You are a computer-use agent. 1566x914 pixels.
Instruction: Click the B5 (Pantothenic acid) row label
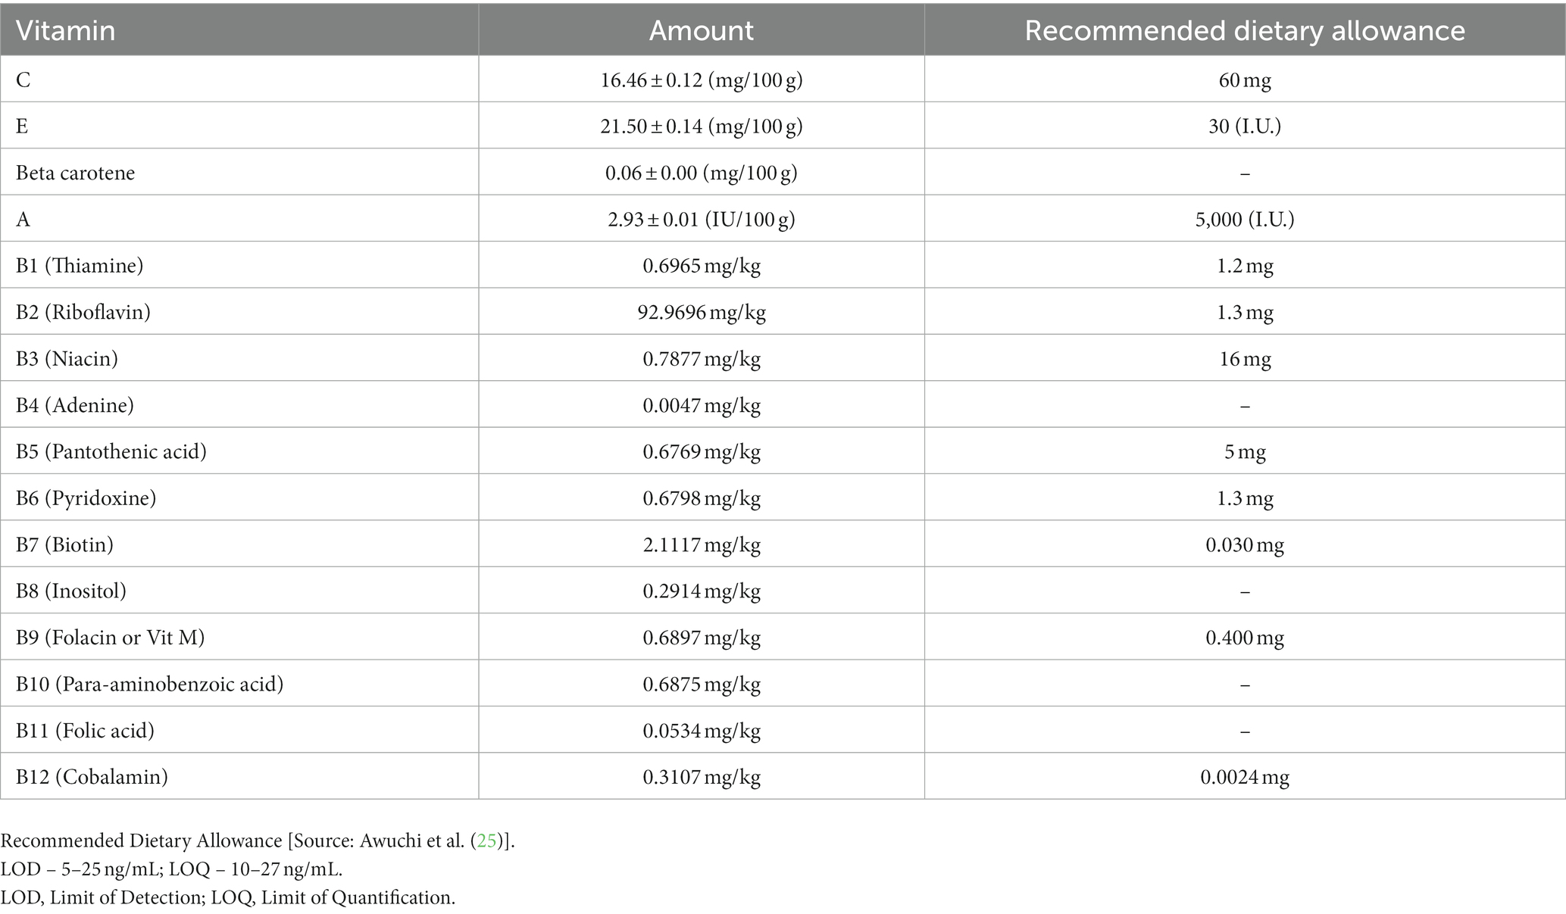[x=111, y=451]
